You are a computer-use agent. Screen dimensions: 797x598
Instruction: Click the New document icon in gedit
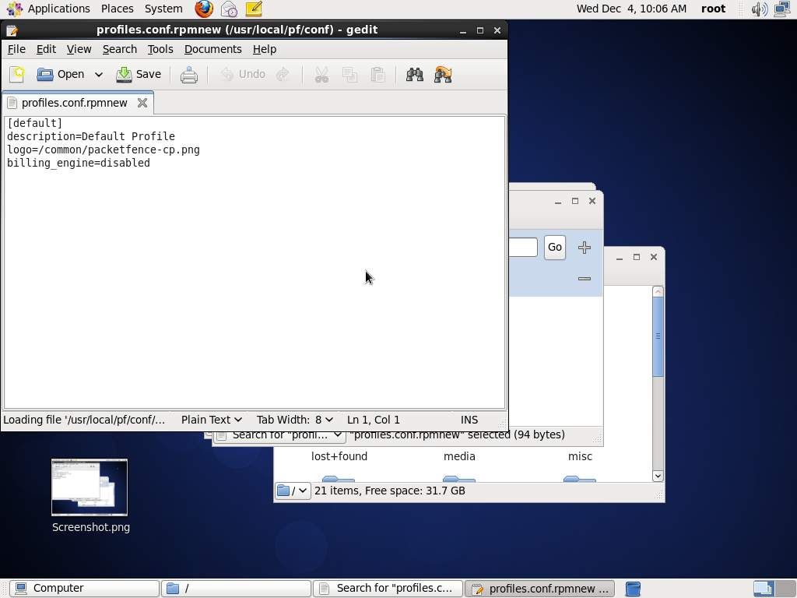tap(17, 74)
